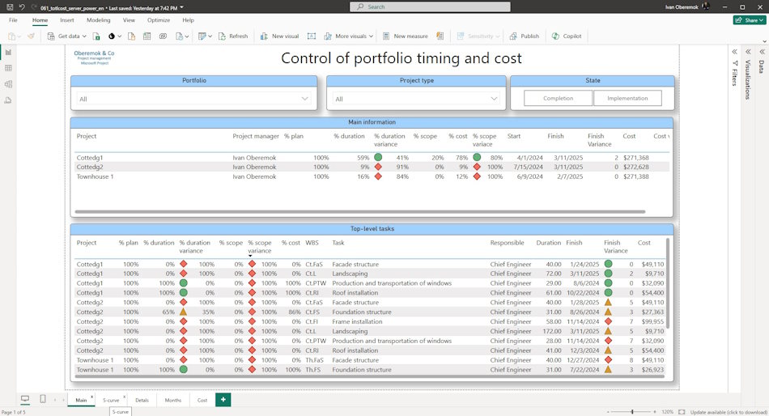769x416 pixels.
Task: Click the Dataverse icon in ribbon
Action: pyautogui.click(x=163, y=36)
